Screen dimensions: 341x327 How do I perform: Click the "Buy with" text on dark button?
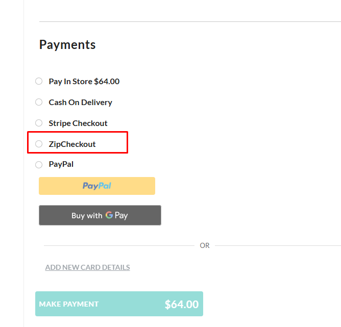click(x=87, y=216)
